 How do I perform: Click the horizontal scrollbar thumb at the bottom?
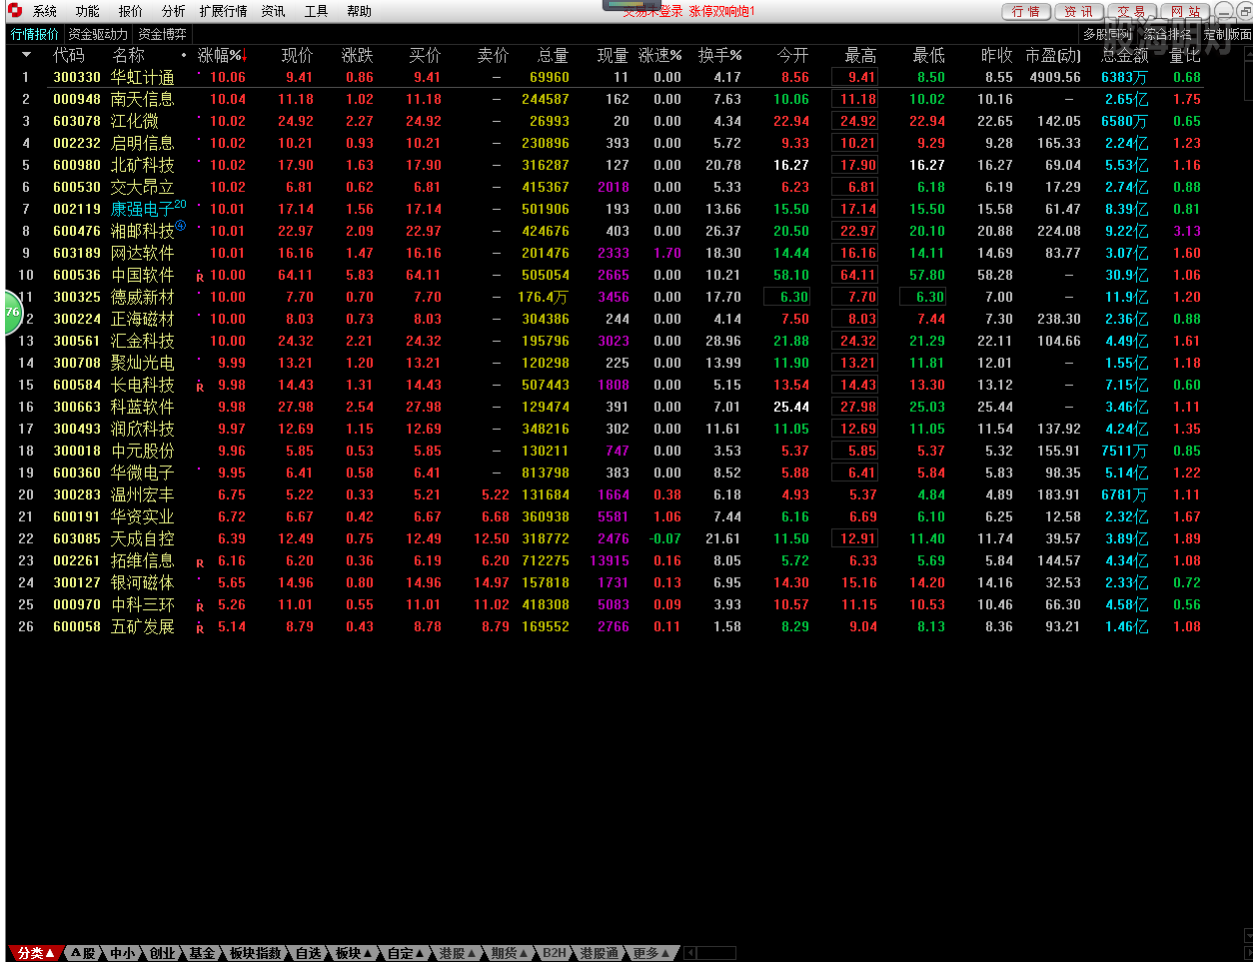click(716, 953)
